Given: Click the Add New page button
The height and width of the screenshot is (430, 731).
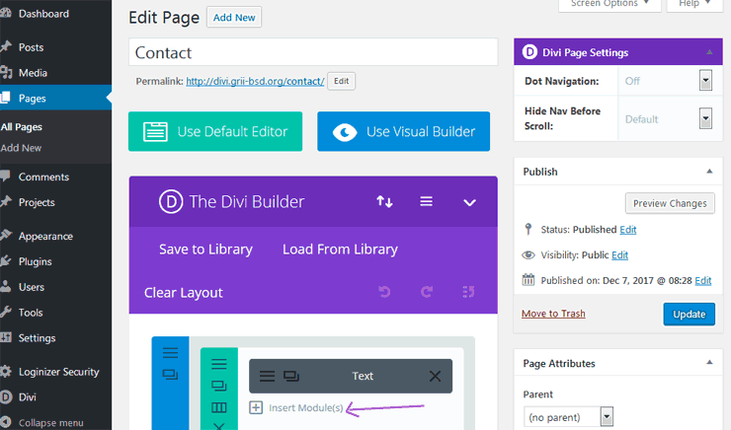Looking at the screenshot, I should [234, 17].
